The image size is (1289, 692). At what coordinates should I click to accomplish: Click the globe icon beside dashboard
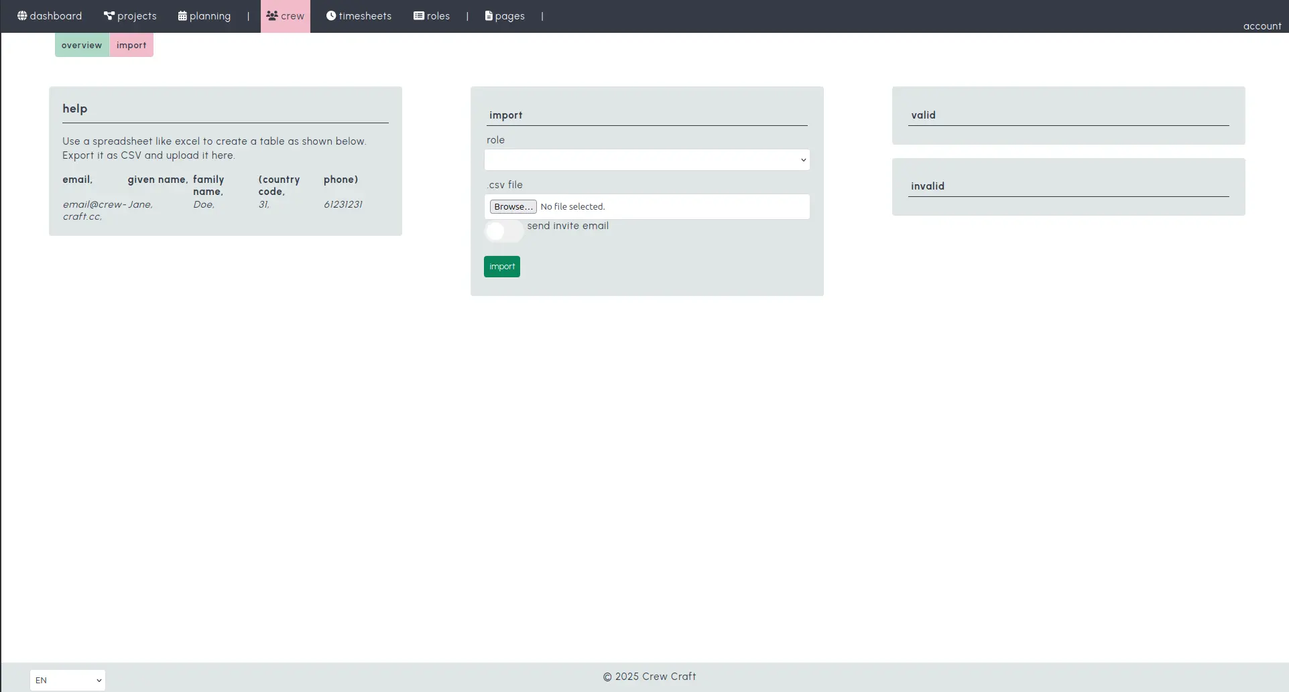[x=22, y=15]
